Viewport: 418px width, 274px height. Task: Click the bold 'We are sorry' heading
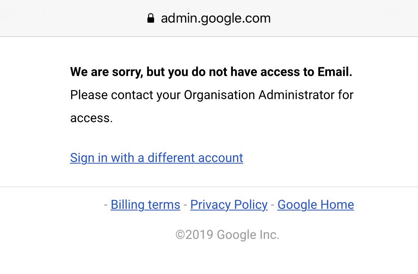click(x=211, y=72)
